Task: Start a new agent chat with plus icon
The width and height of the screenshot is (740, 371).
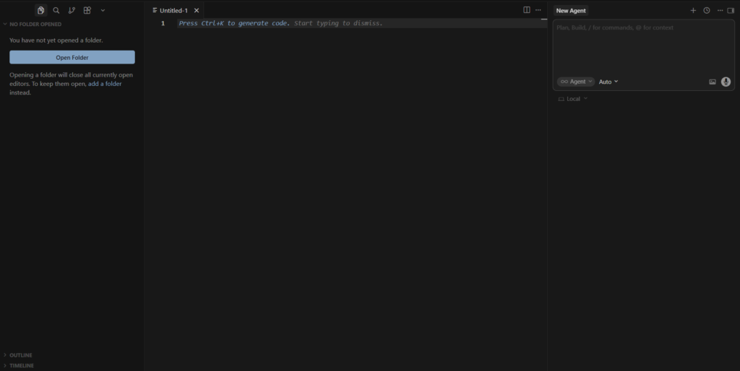Action: 693,11
